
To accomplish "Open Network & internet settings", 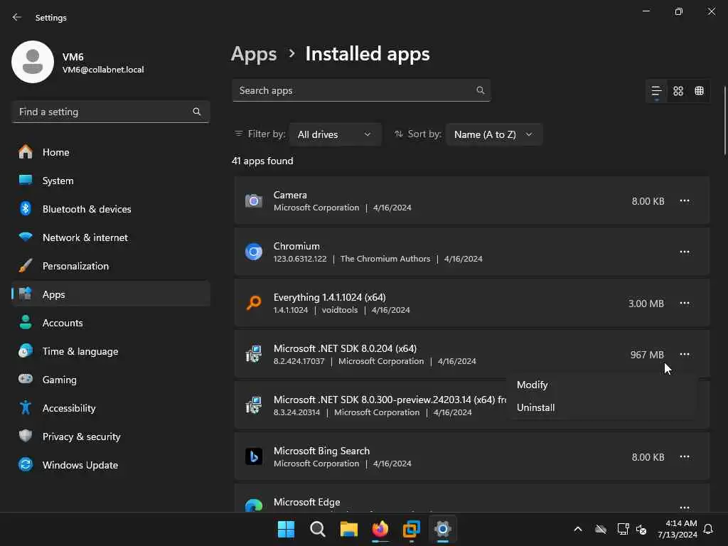I will tap(110, 237).
